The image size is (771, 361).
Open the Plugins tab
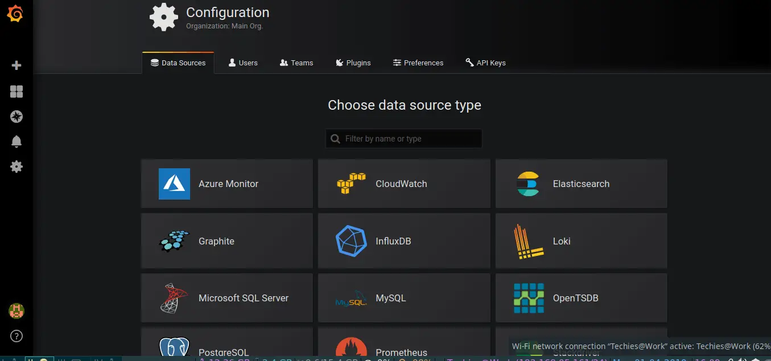pos(353,63)
